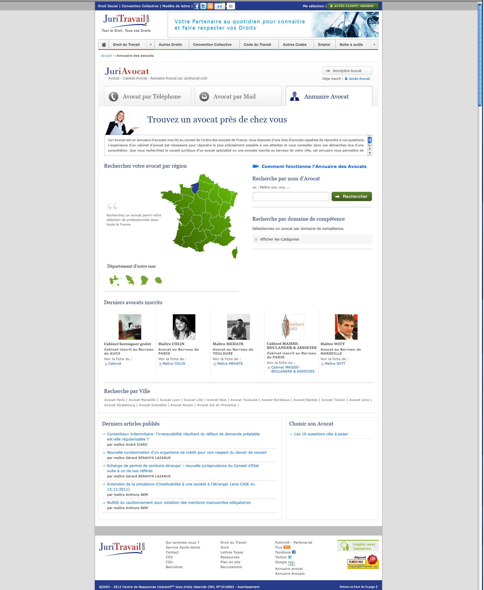Open Comment fonctionne l'Annuaire des Avocats link
The image size is (484, 590).
(x=314, y=167)
